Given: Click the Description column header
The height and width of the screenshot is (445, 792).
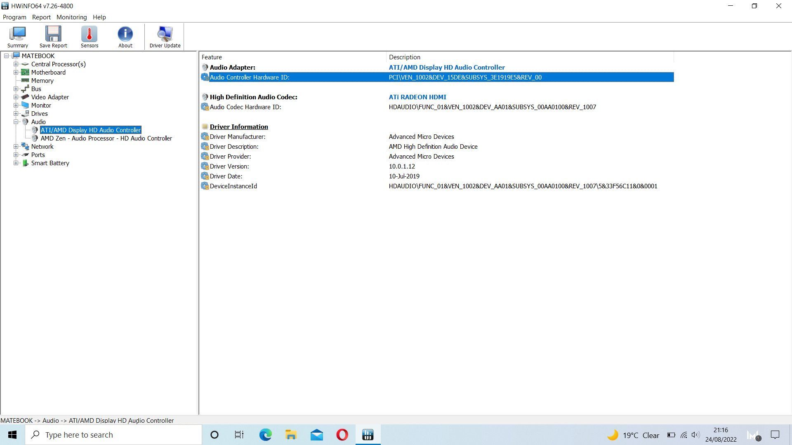Looking at the screenshot, I should (530, 57).
